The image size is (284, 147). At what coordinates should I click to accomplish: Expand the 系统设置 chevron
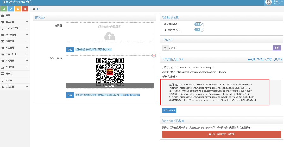[27, 87]
